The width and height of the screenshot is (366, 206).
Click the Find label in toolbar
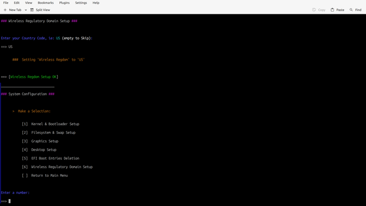359,10
